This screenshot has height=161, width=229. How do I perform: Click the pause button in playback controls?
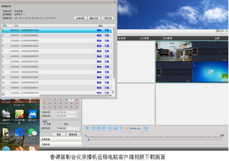click(87, 128)
